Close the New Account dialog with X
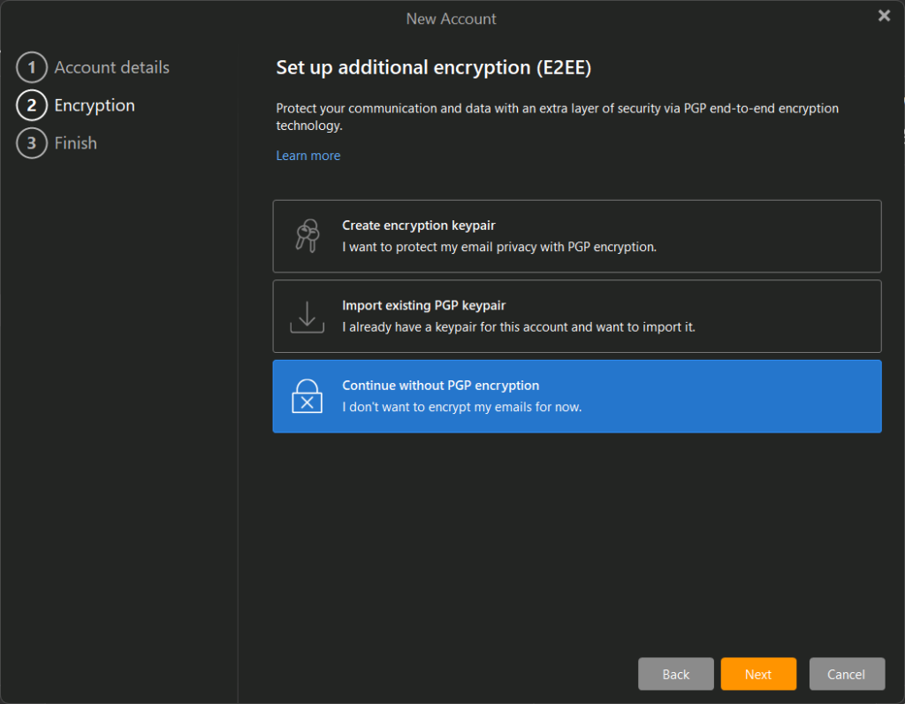The height and width of the screenshot is (704, 905). click(x=884, y=16)
